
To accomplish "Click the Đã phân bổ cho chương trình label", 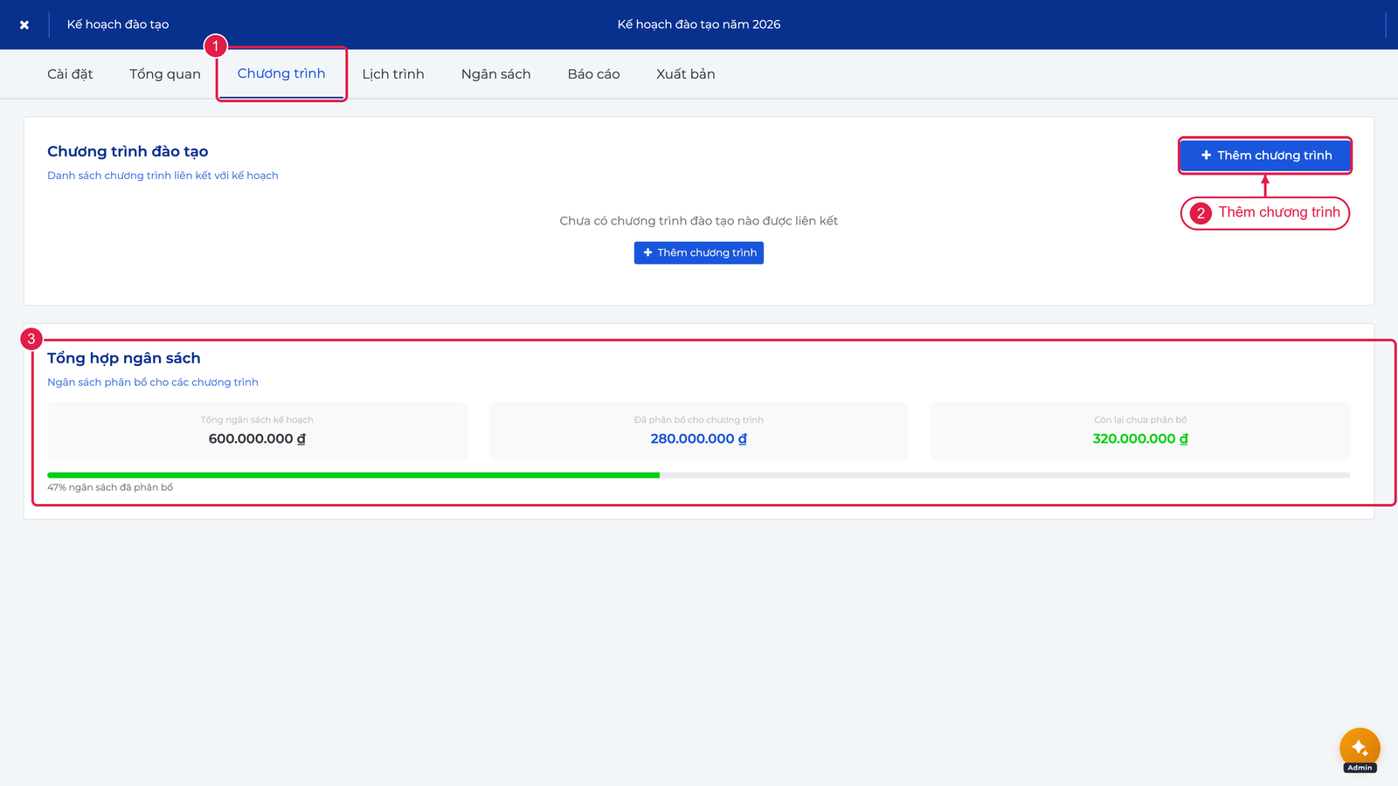I will 699,420.
